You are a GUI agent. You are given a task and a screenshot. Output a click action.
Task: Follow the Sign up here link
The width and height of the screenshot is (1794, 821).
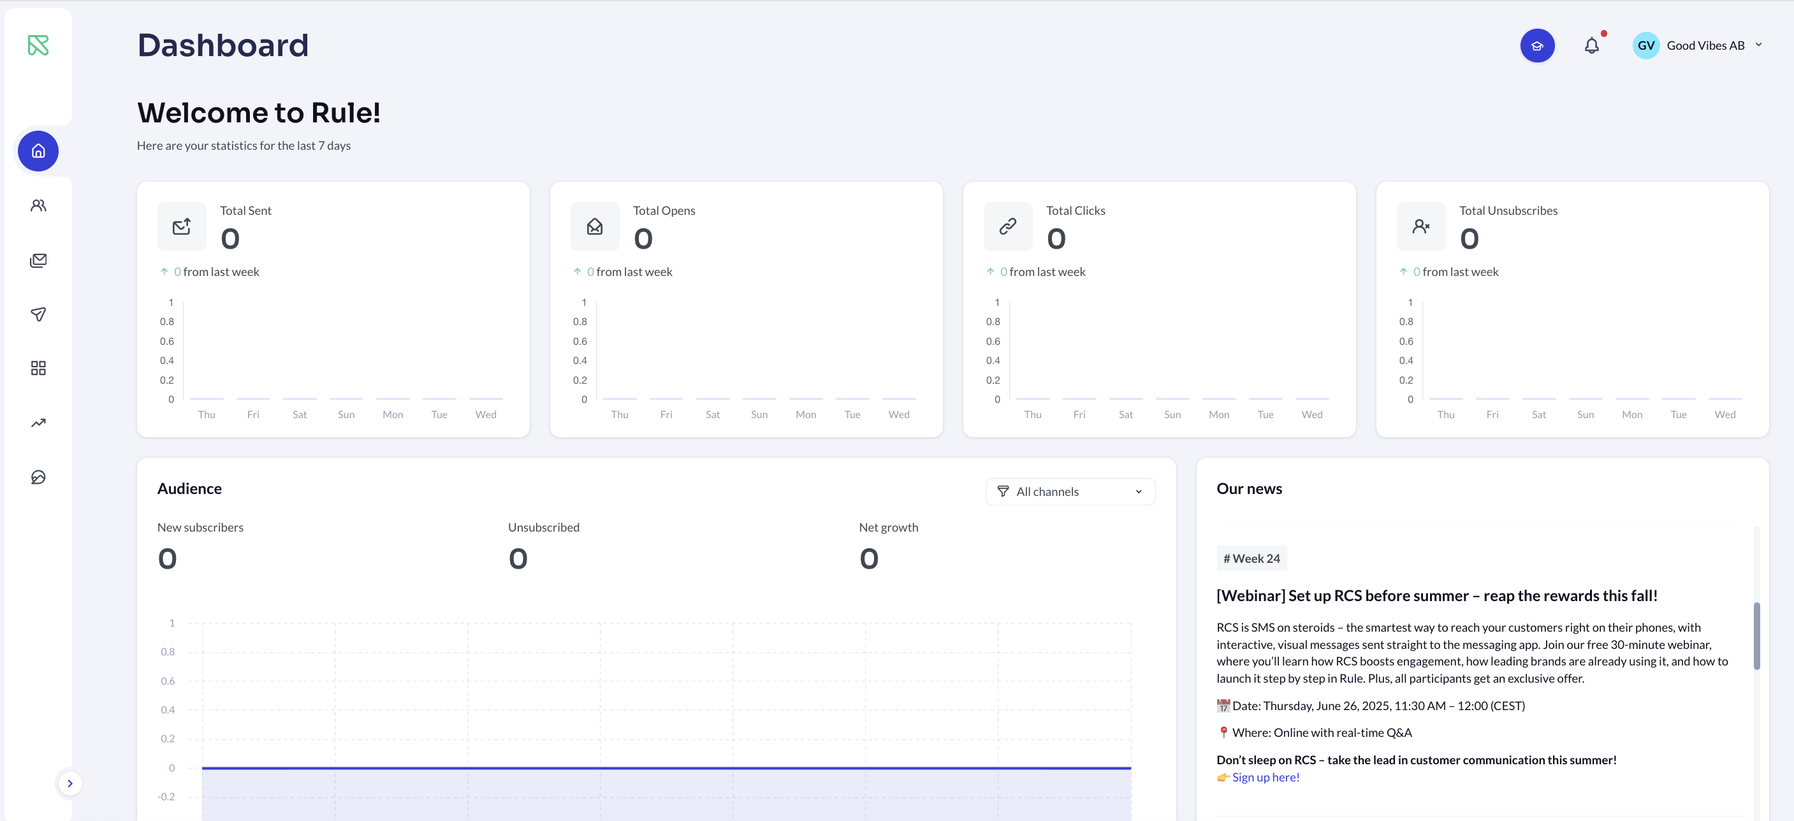click(x=1265, y=777)
